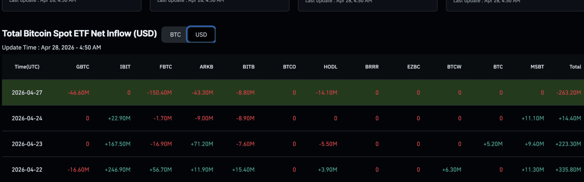Select the MSBT column header

537,67
